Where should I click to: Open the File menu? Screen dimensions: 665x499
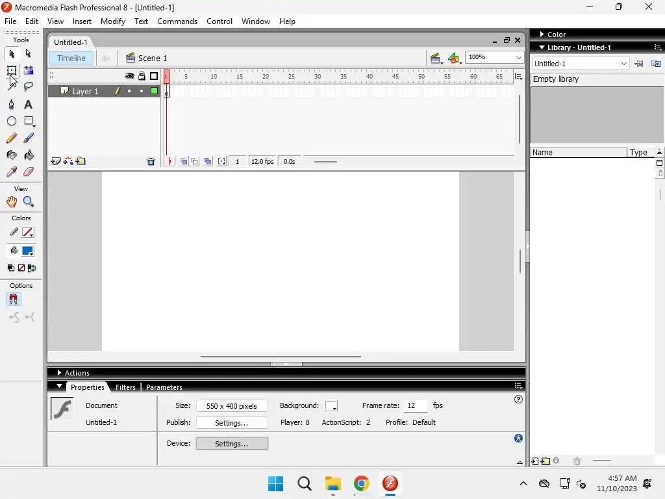point(10,21)
